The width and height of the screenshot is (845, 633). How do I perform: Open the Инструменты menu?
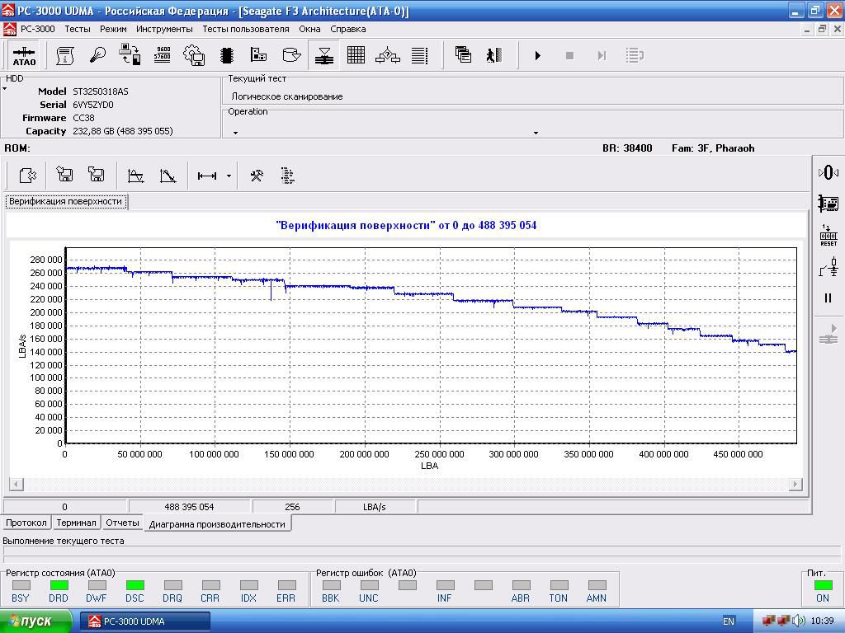tap(164, 29)
